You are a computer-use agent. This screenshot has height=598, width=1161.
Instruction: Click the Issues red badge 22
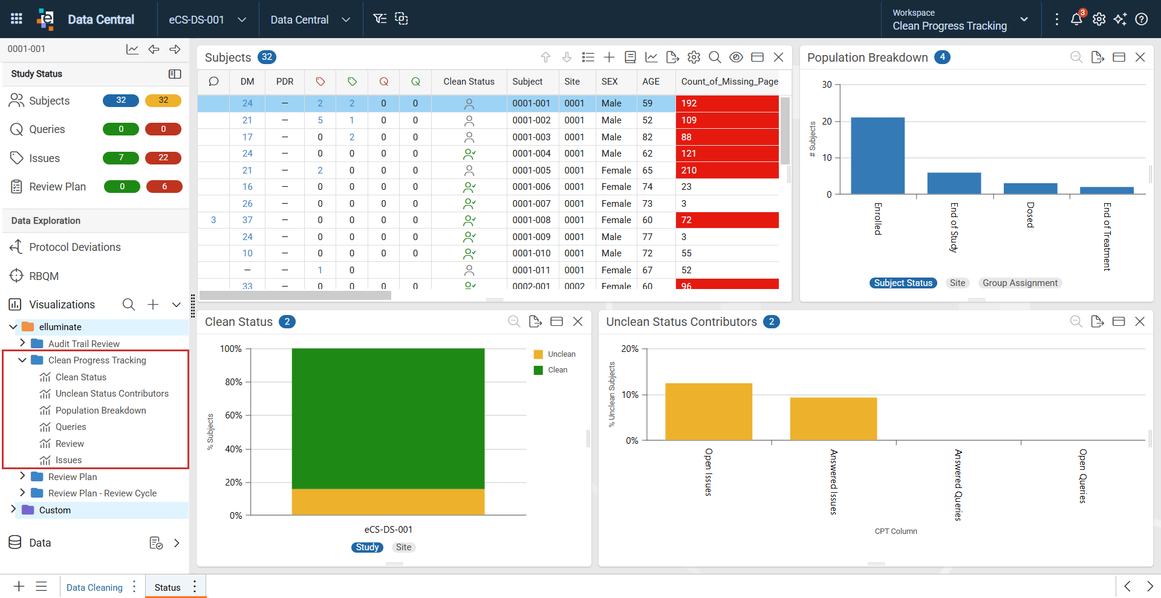tap(163, 158)
